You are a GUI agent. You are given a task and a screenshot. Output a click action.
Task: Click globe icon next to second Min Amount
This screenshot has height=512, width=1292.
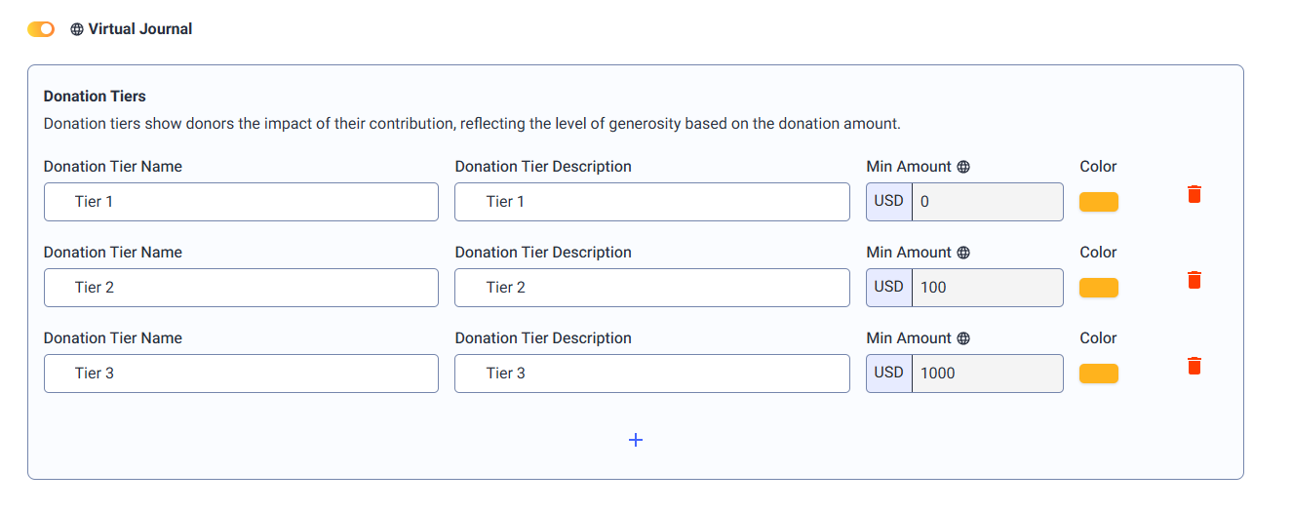(x=963, y=253)
